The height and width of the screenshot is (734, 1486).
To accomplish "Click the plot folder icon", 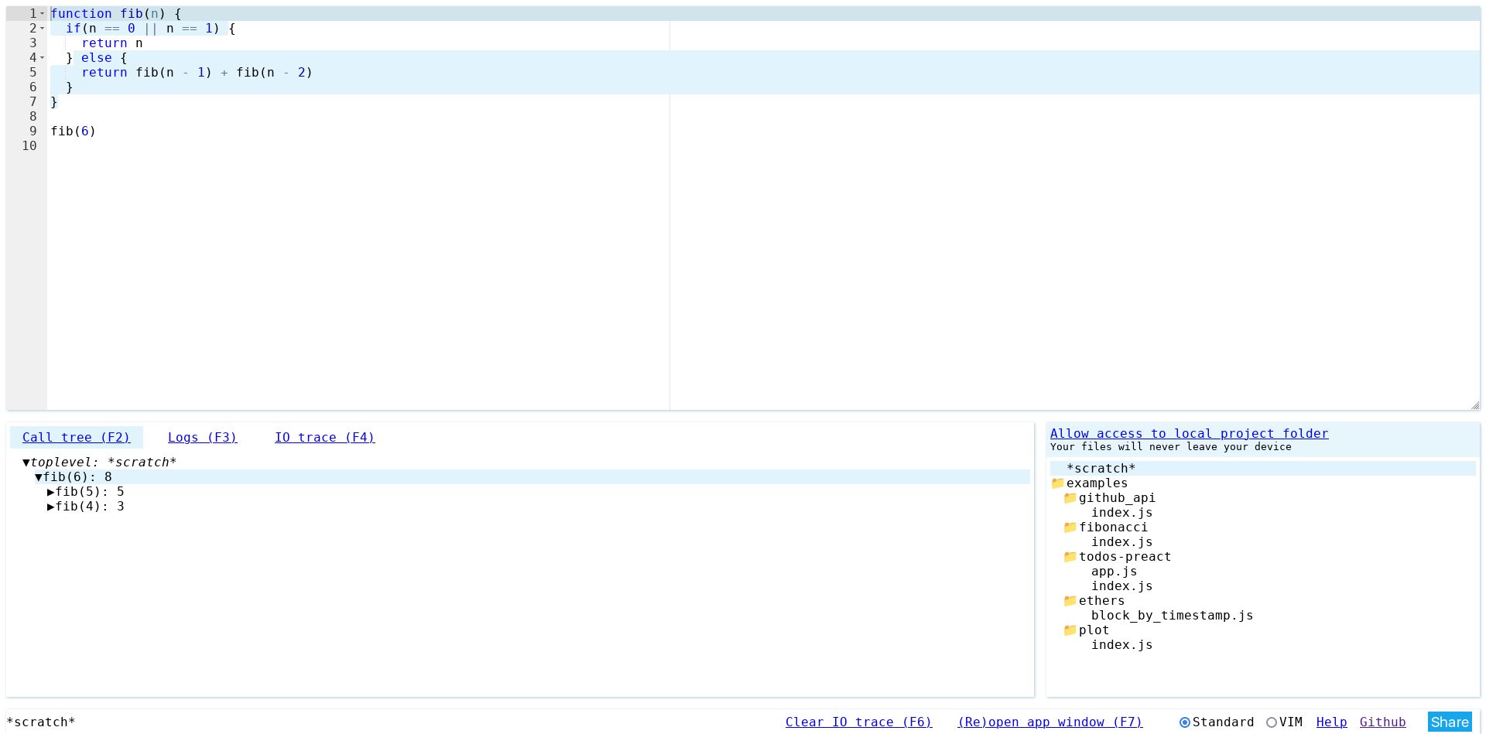I will (x=1070, y=630).
